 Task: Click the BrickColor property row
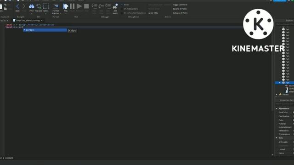285,112
